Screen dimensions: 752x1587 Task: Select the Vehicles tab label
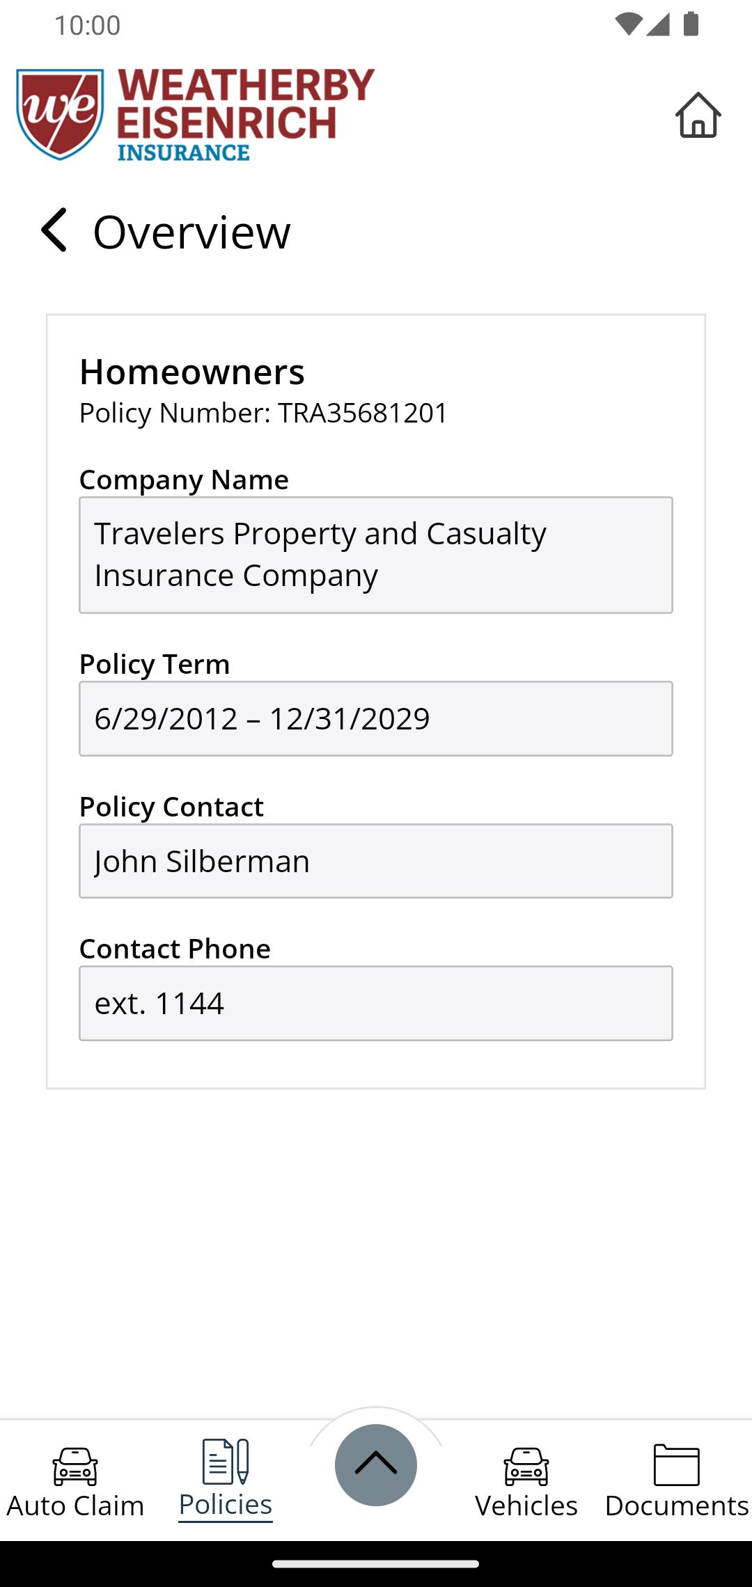526,1506
